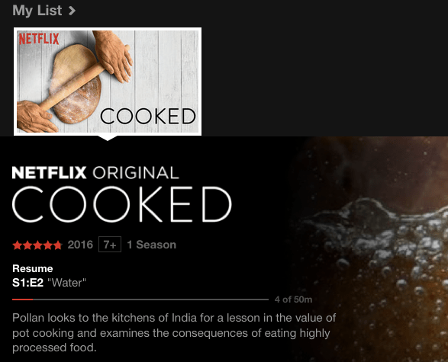This screenshot has height=362, width=448.
Task: Click the red episode progress bar
Action: [x=140, y=300]
